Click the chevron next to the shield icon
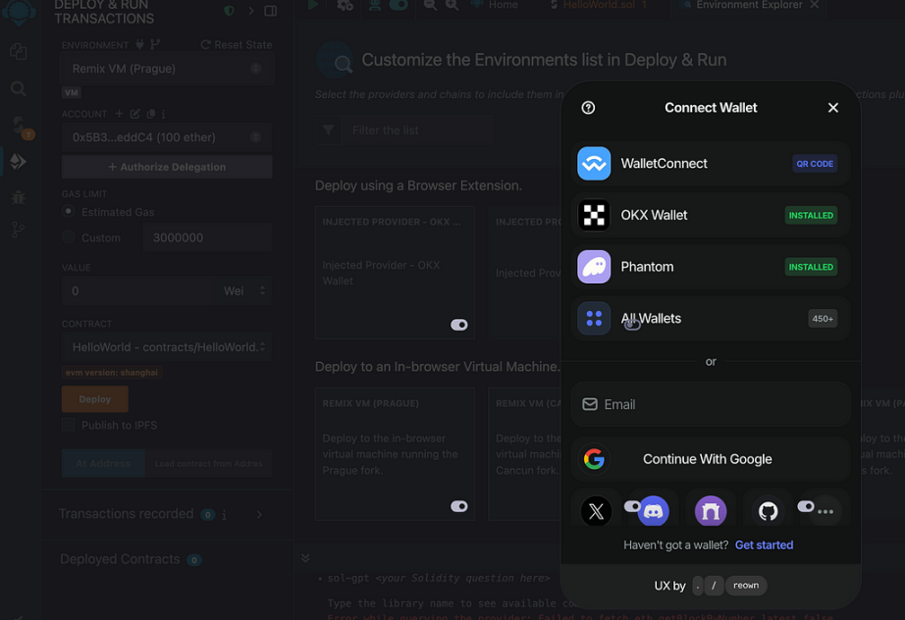 click(x=251, y=11)
